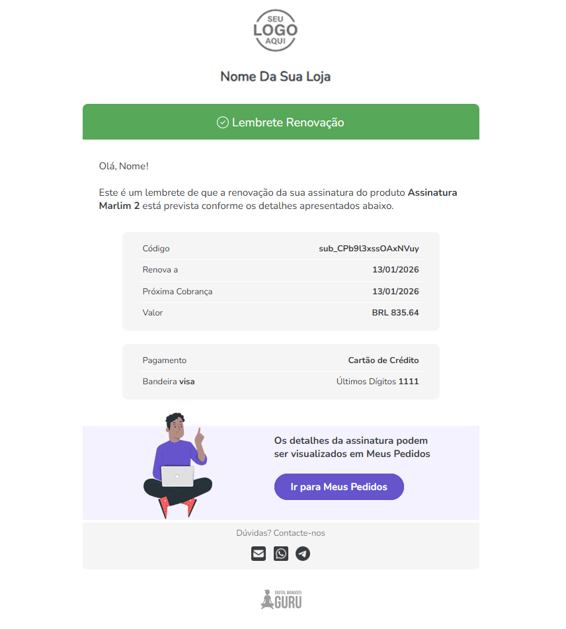Click the 'SEU LOGO AQUI' store logo
The width and height of the screenshot is (566, 629).
click(x=275, y=30)
